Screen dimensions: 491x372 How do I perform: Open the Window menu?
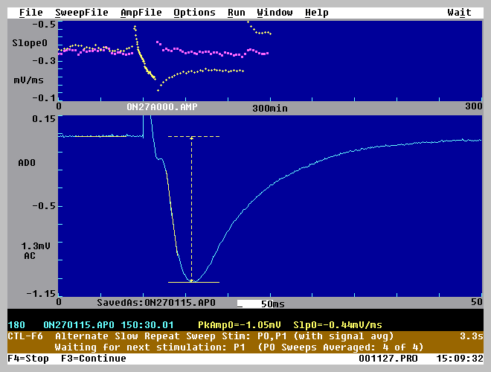click(275, 13)
